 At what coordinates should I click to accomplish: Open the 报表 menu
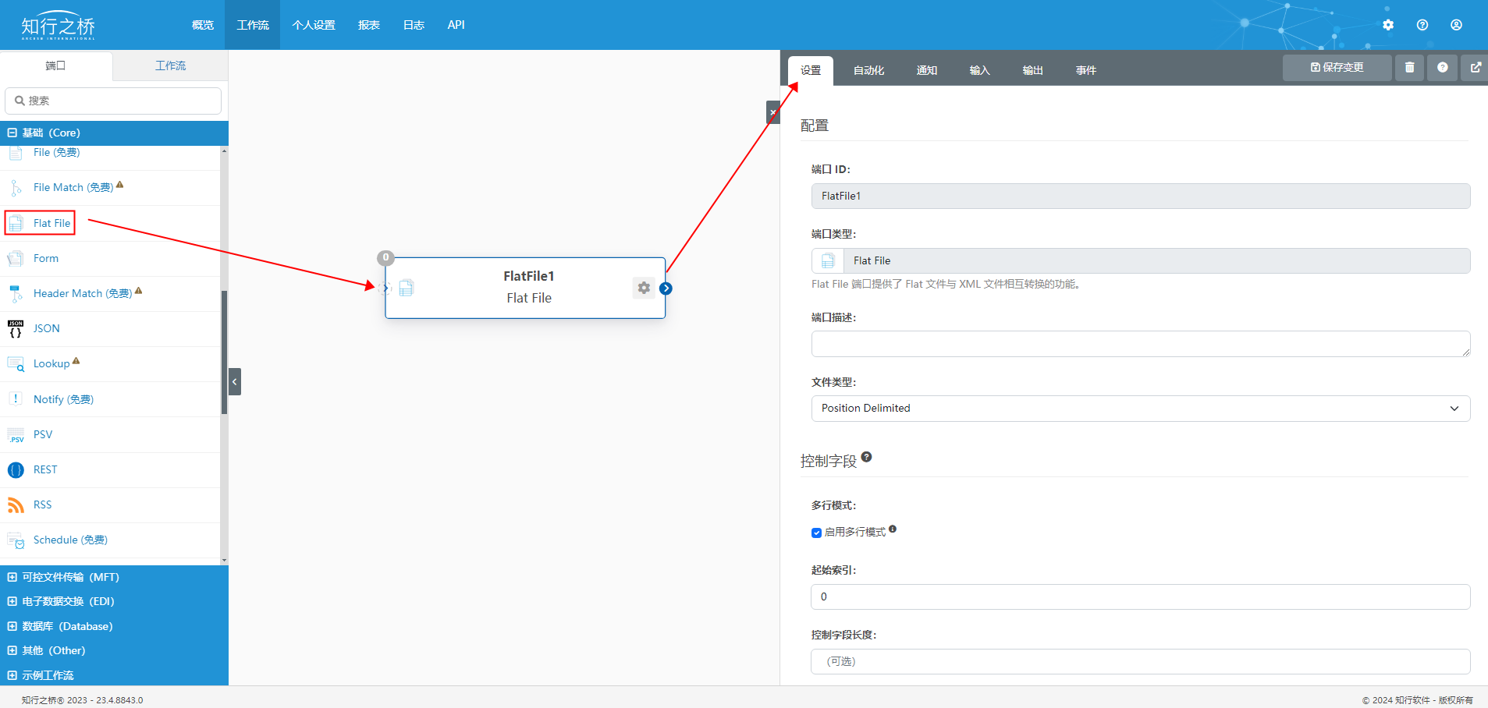tap(368, 25)
